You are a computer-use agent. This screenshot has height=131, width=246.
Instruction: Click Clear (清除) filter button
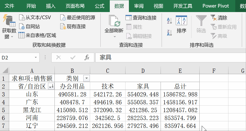coord(219,18)
